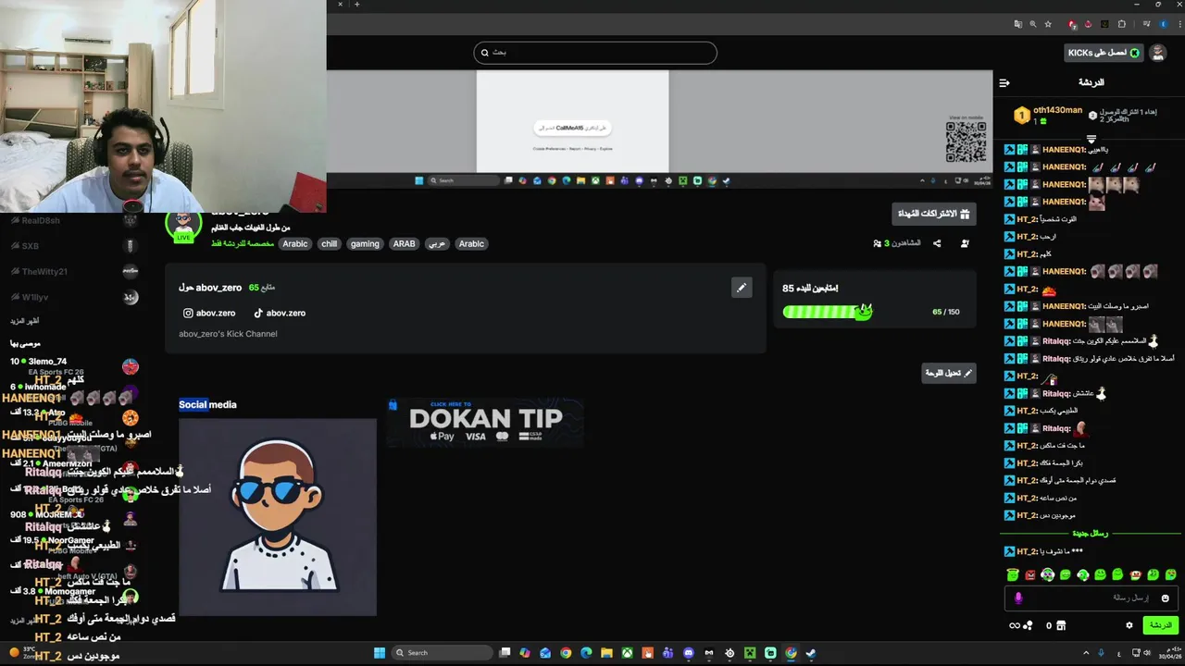Screen dimensions: 1185x666
Task: Focus the Kick search bar
Action: [595, 53]
